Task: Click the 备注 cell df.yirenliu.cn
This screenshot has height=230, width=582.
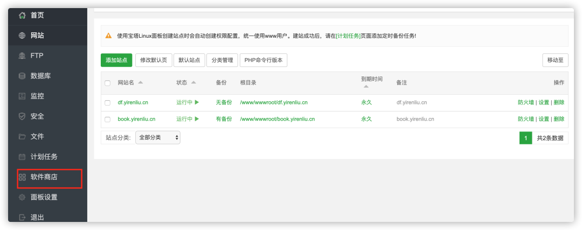Action: coord(412,102)
